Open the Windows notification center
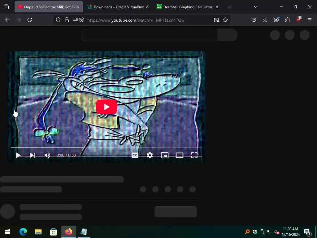 307,232
